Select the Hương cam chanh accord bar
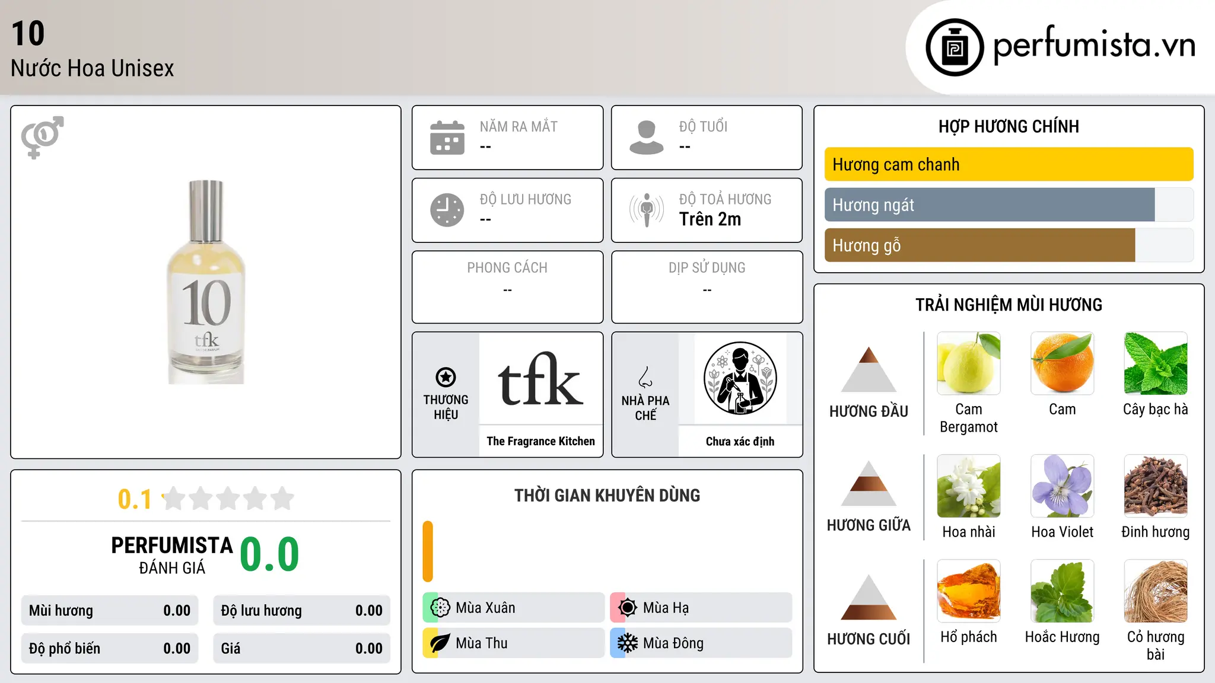The height and width of the screenshot is (683, 1215). click(1009, 164)
